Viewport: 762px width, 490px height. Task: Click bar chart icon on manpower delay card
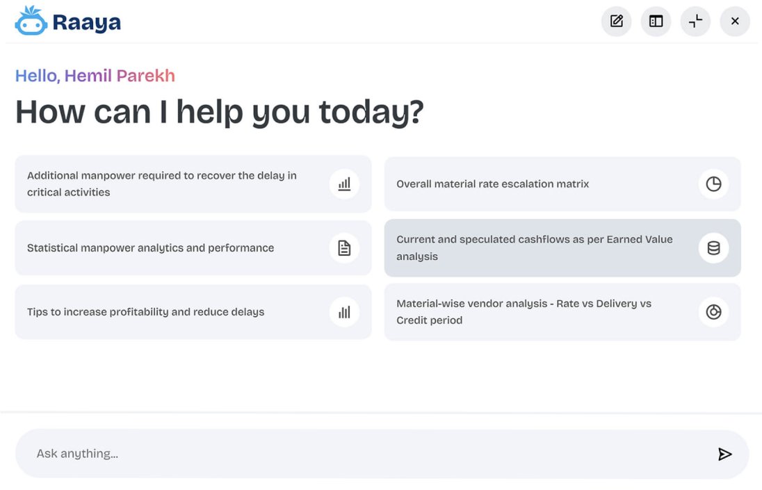344,184
